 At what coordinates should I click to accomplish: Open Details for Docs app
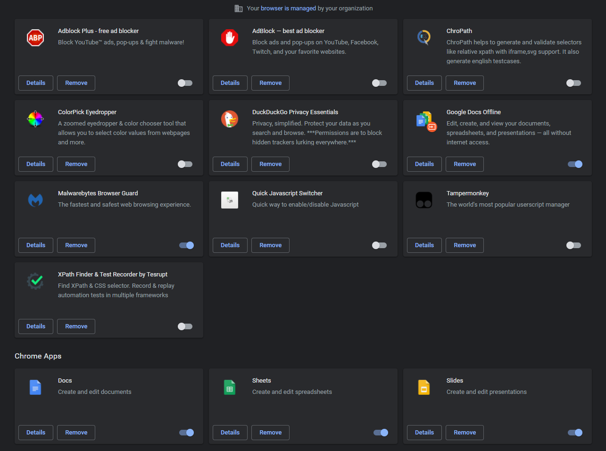[36, 433]
